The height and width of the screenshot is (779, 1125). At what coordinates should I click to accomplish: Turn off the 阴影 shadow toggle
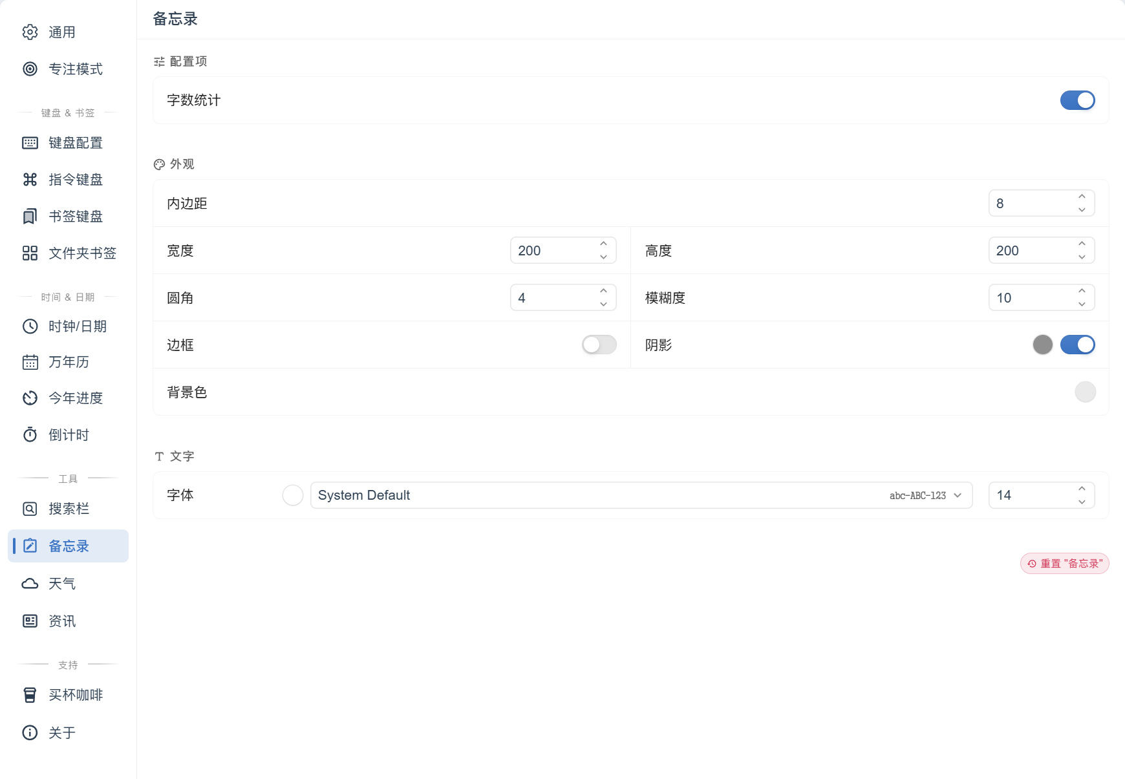coord(1077,345)
